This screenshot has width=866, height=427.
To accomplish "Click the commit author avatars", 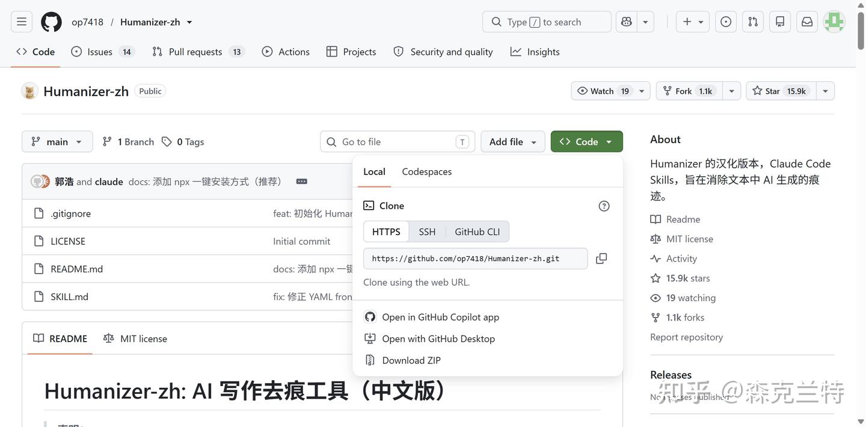I will click(x=40, y=182).
